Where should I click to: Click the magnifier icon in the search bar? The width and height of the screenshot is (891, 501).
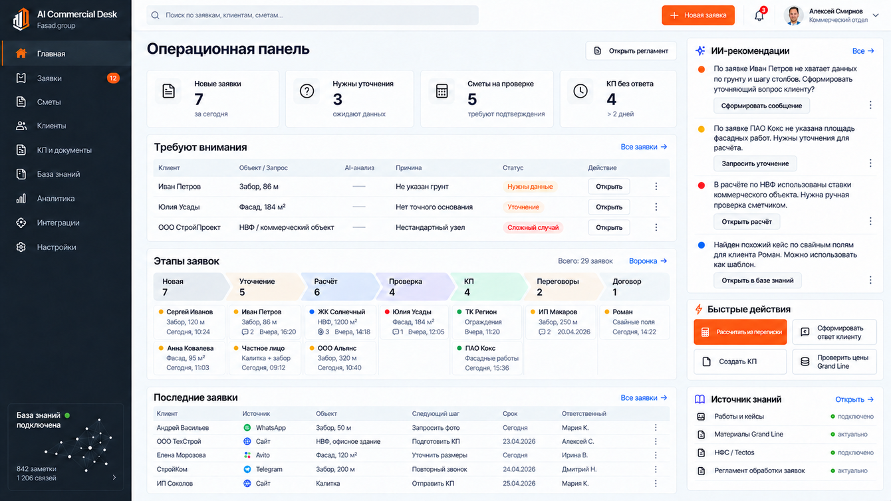tap(156, 15)
